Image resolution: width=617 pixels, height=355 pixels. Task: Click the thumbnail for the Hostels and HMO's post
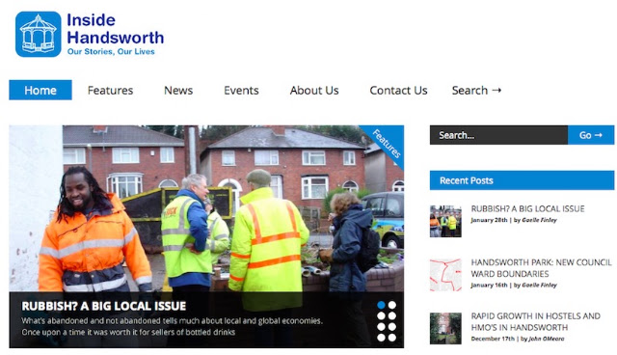[445, 328]
